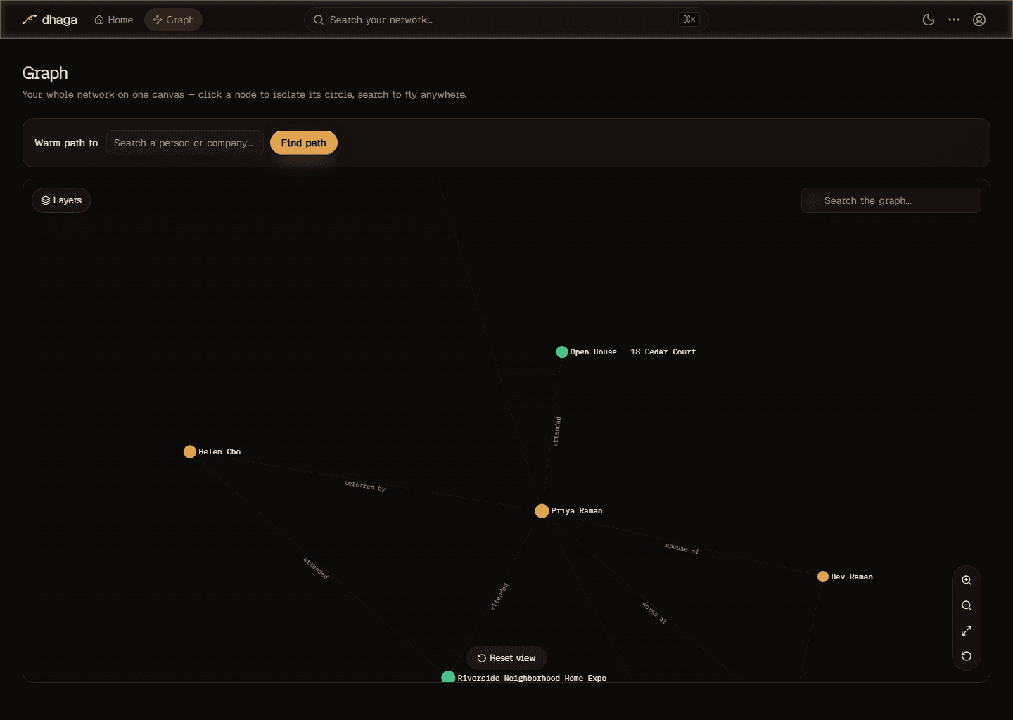Viewport: 1013px width, 720px height.
Task: Select the Priya Raman node
Action: click(x=542, y=511)
